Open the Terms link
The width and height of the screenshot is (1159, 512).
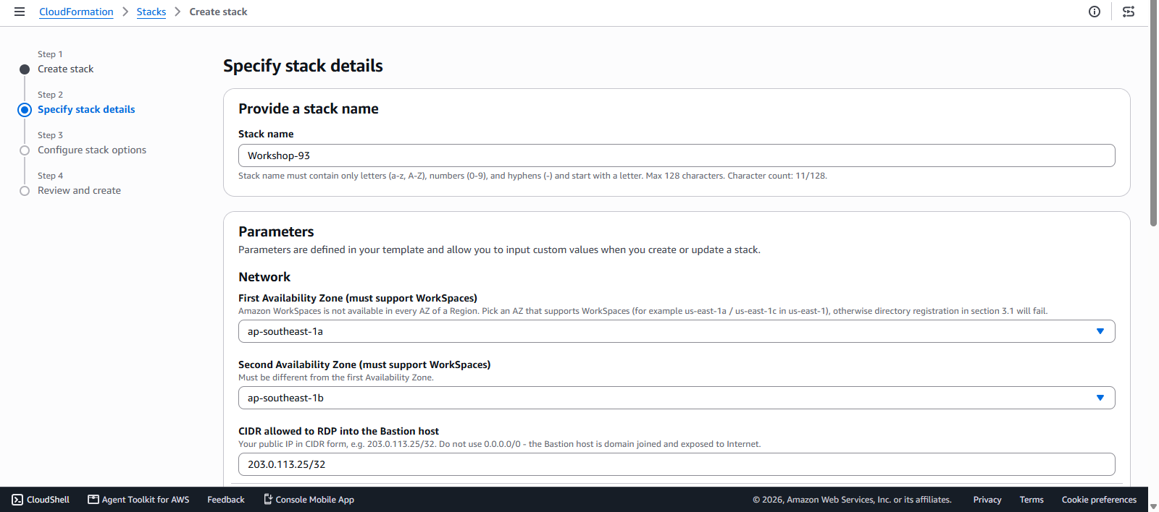[1032, 500]
